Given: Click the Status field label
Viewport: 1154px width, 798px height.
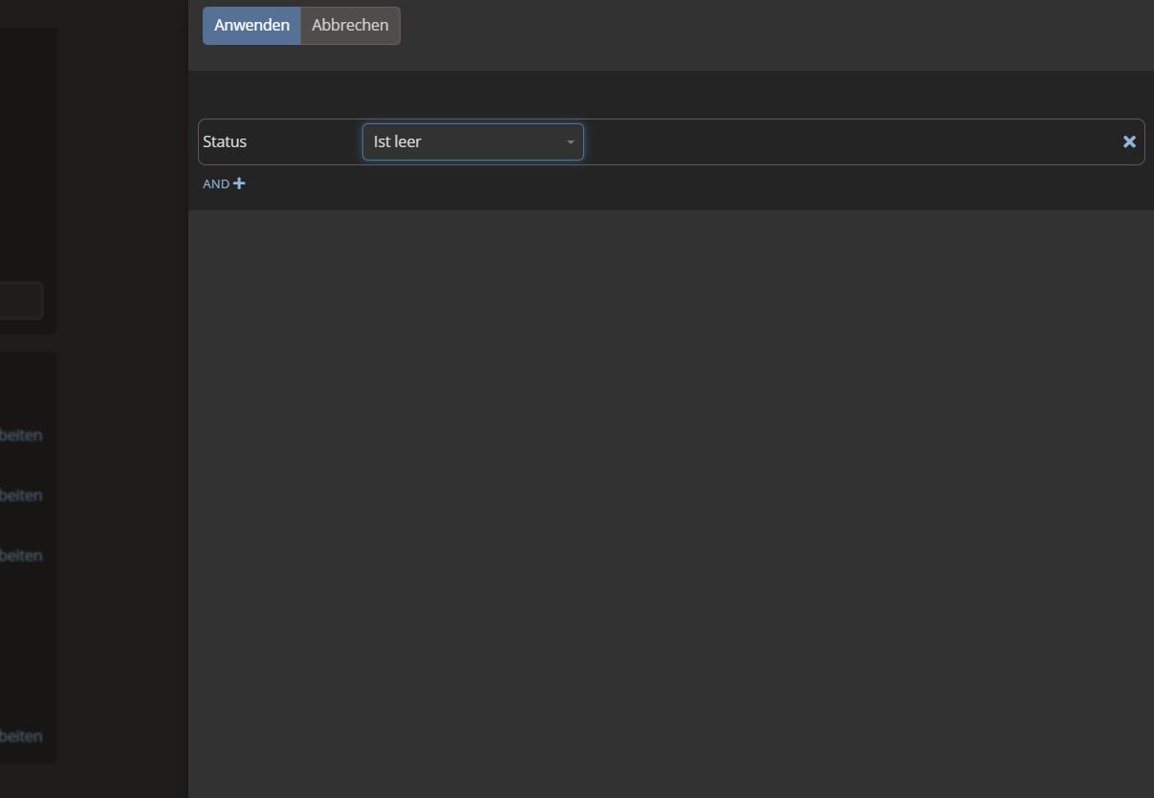Looking at the screenshot, I should (x=225, y=141).
